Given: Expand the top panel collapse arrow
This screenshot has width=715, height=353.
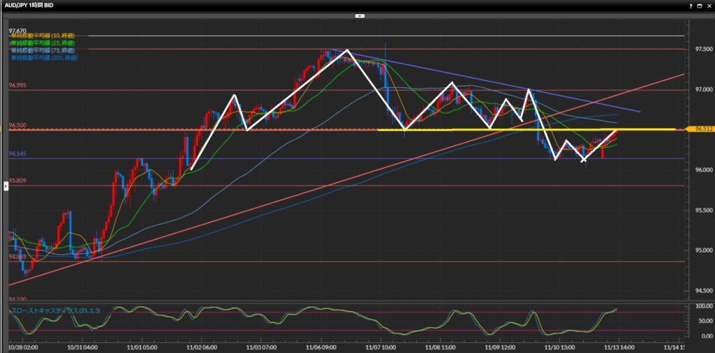Looking at the screenshot, I should click(360, 15).
